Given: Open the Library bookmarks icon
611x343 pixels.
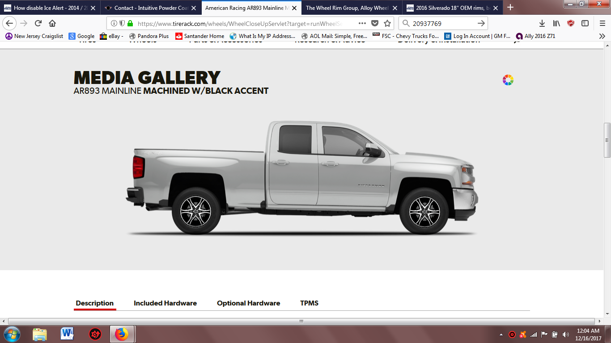Looking at the screenshot, I should [556, 23].
